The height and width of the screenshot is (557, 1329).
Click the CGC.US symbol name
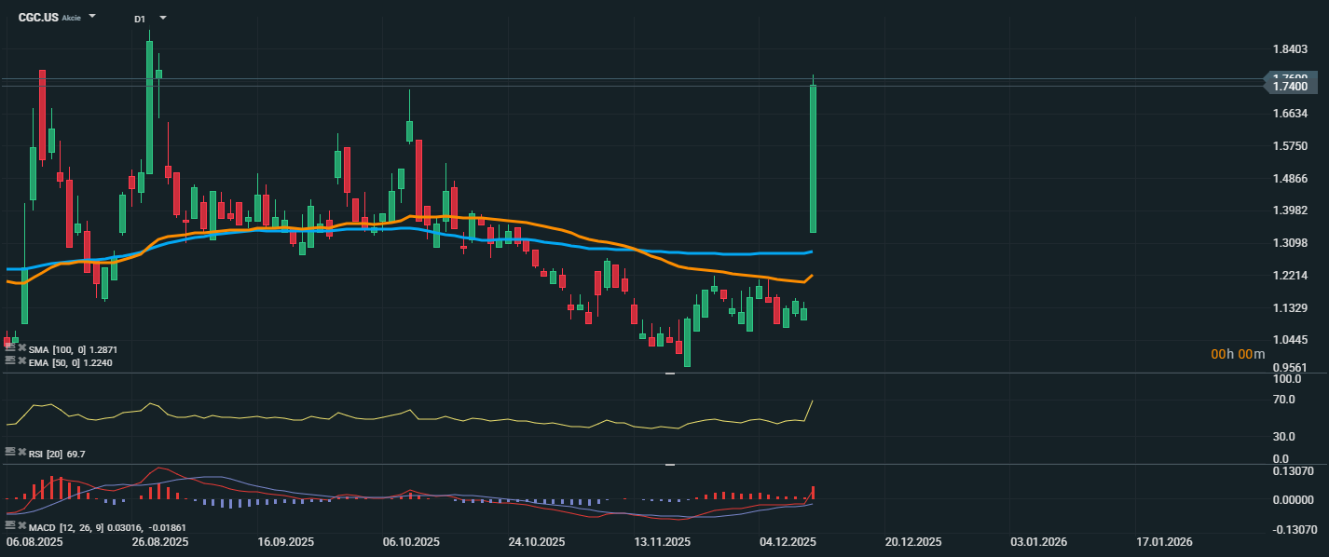(x=38, y=18)
